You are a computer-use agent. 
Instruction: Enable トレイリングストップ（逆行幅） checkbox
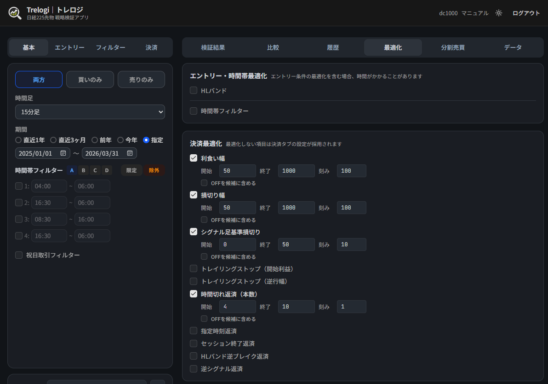click(x=194, y=281)
